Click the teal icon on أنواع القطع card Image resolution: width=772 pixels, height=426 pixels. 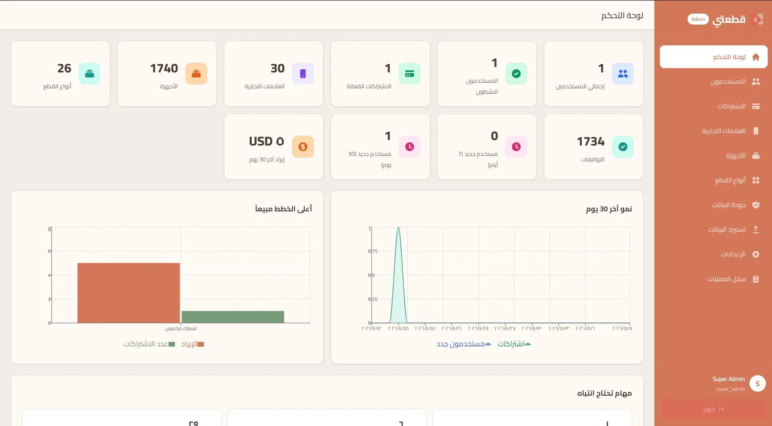(90, 74)
